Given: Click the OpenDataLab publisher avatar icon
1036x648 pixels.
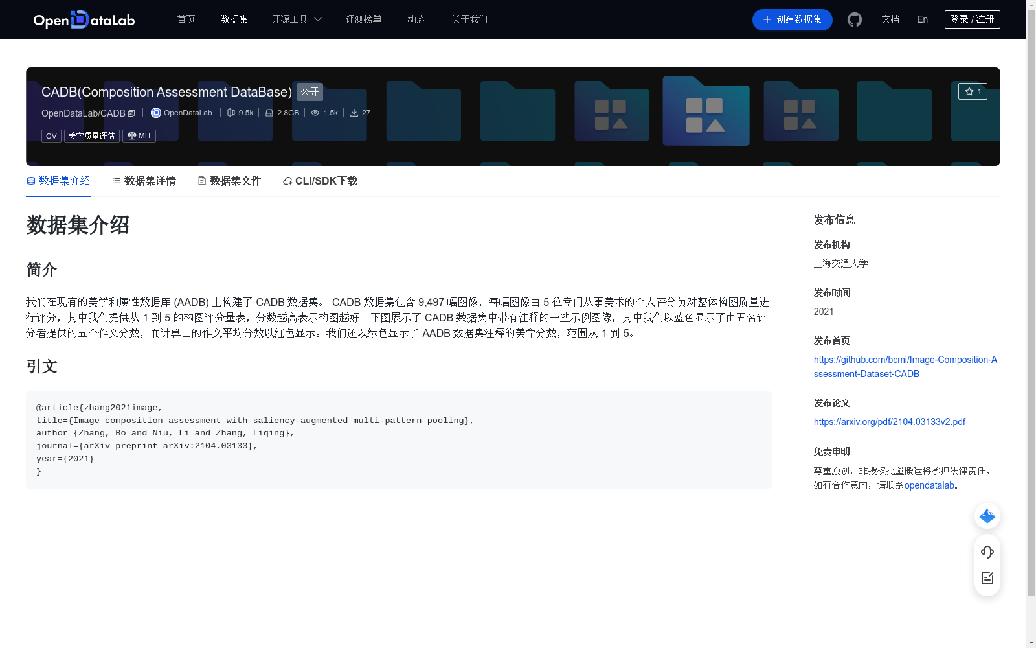Looking at the screenshot, I should pos(156,113).
